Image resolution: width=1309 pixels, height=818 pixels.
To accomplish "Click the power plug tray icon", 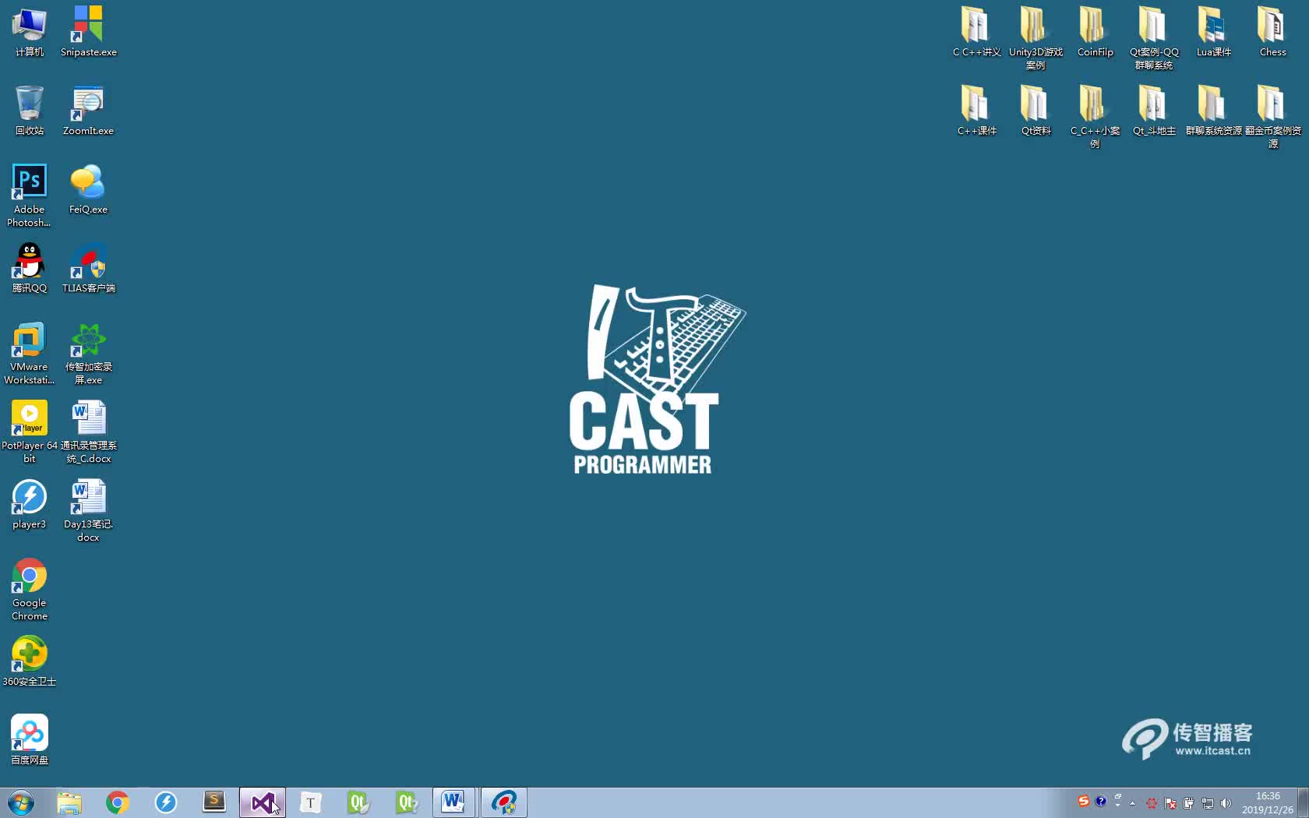I will click(x=1189, y=803).
